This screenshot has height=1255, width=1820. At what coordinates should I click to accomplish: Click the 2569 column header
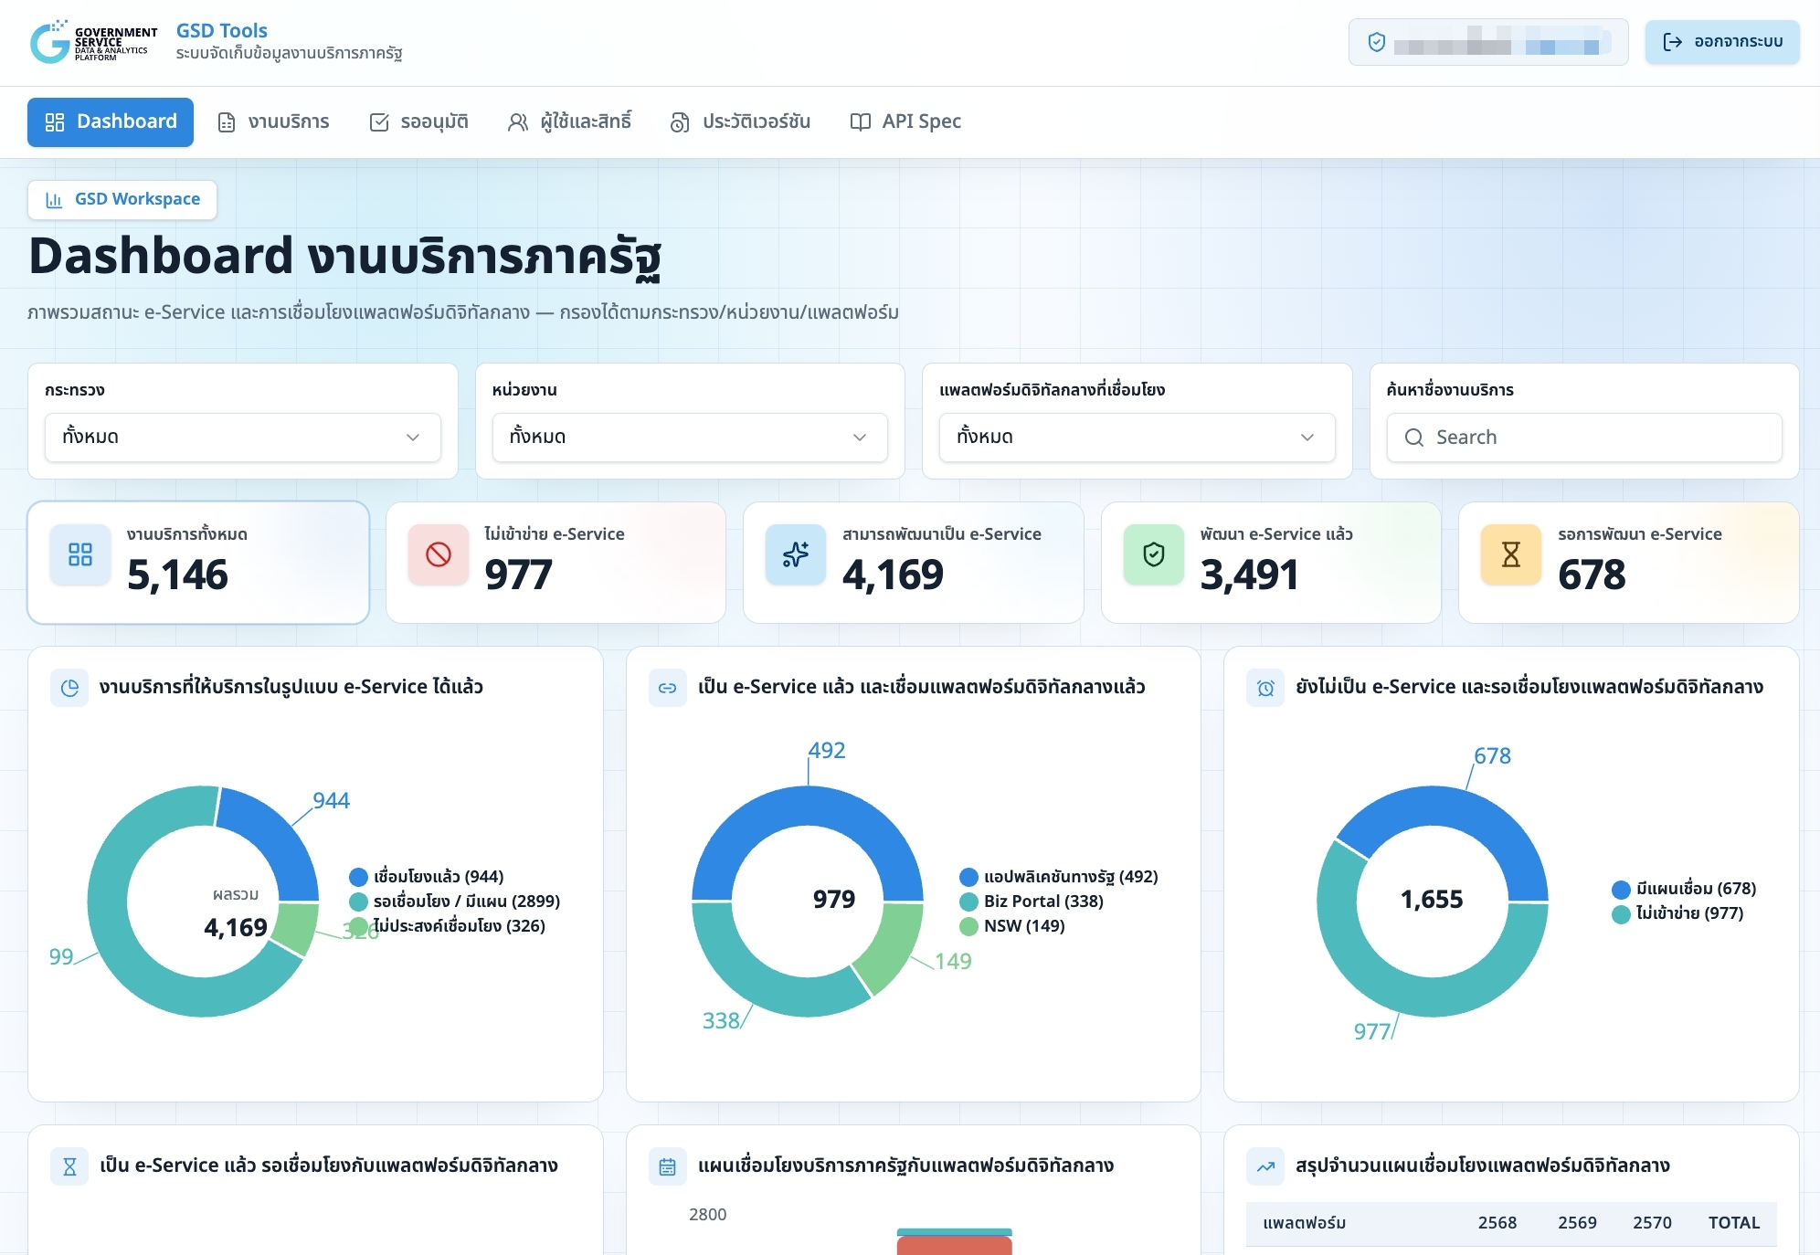pos(1577,1223)
